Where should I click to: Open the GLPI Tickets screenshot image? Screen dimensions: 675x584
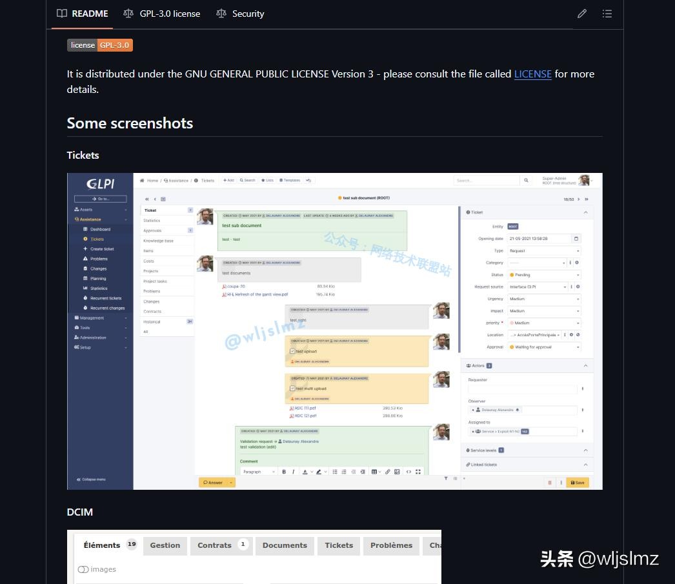click(x=334, y=331)
